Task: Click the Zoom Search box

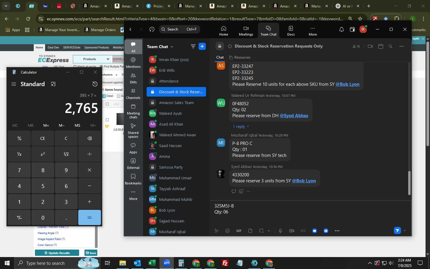Action: pyautogui.click(x=179, y=29)
